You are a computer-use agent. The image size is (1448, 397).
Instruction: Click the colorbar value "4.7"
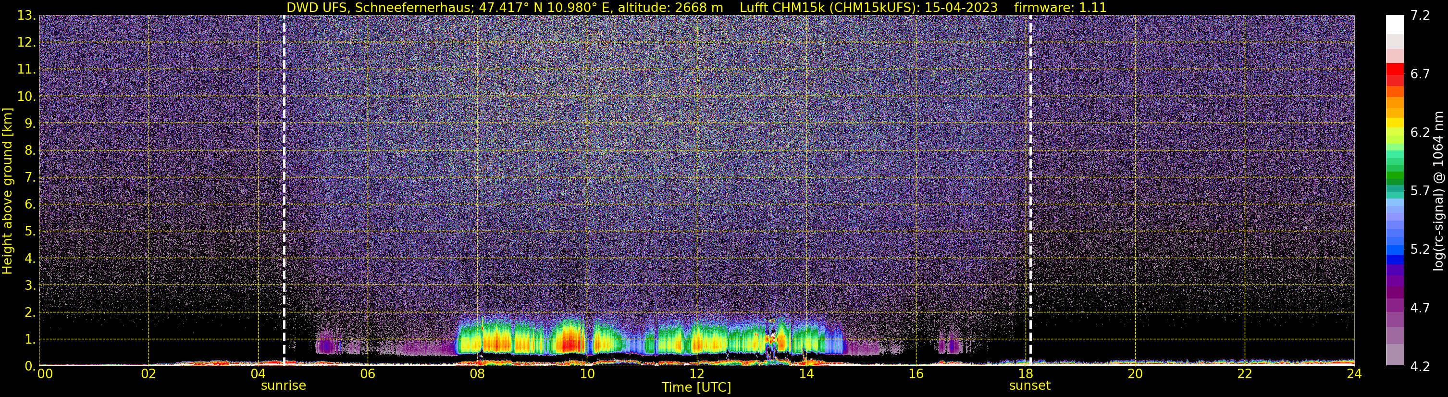(x=1420, y=308)
